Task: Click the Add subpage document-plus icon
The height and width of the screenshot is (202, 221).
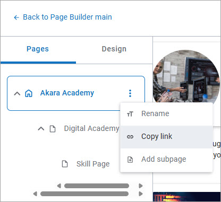Action: click(x=130, y=160)
